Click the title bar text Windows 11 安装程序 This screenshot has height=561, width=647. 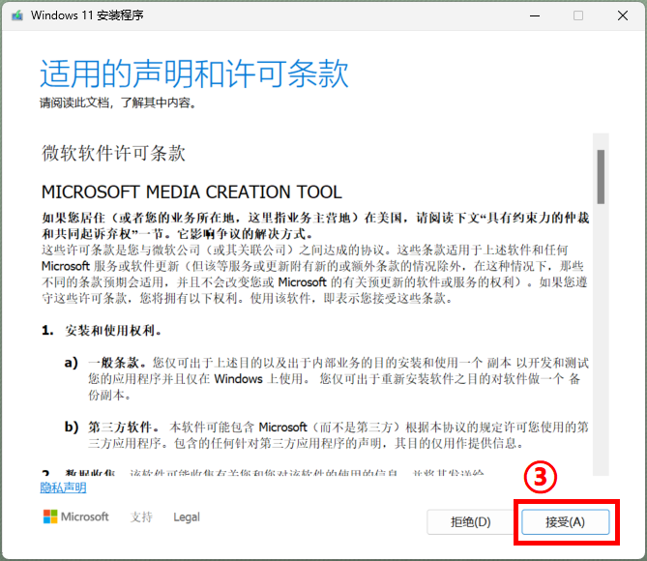pos(87,15)
